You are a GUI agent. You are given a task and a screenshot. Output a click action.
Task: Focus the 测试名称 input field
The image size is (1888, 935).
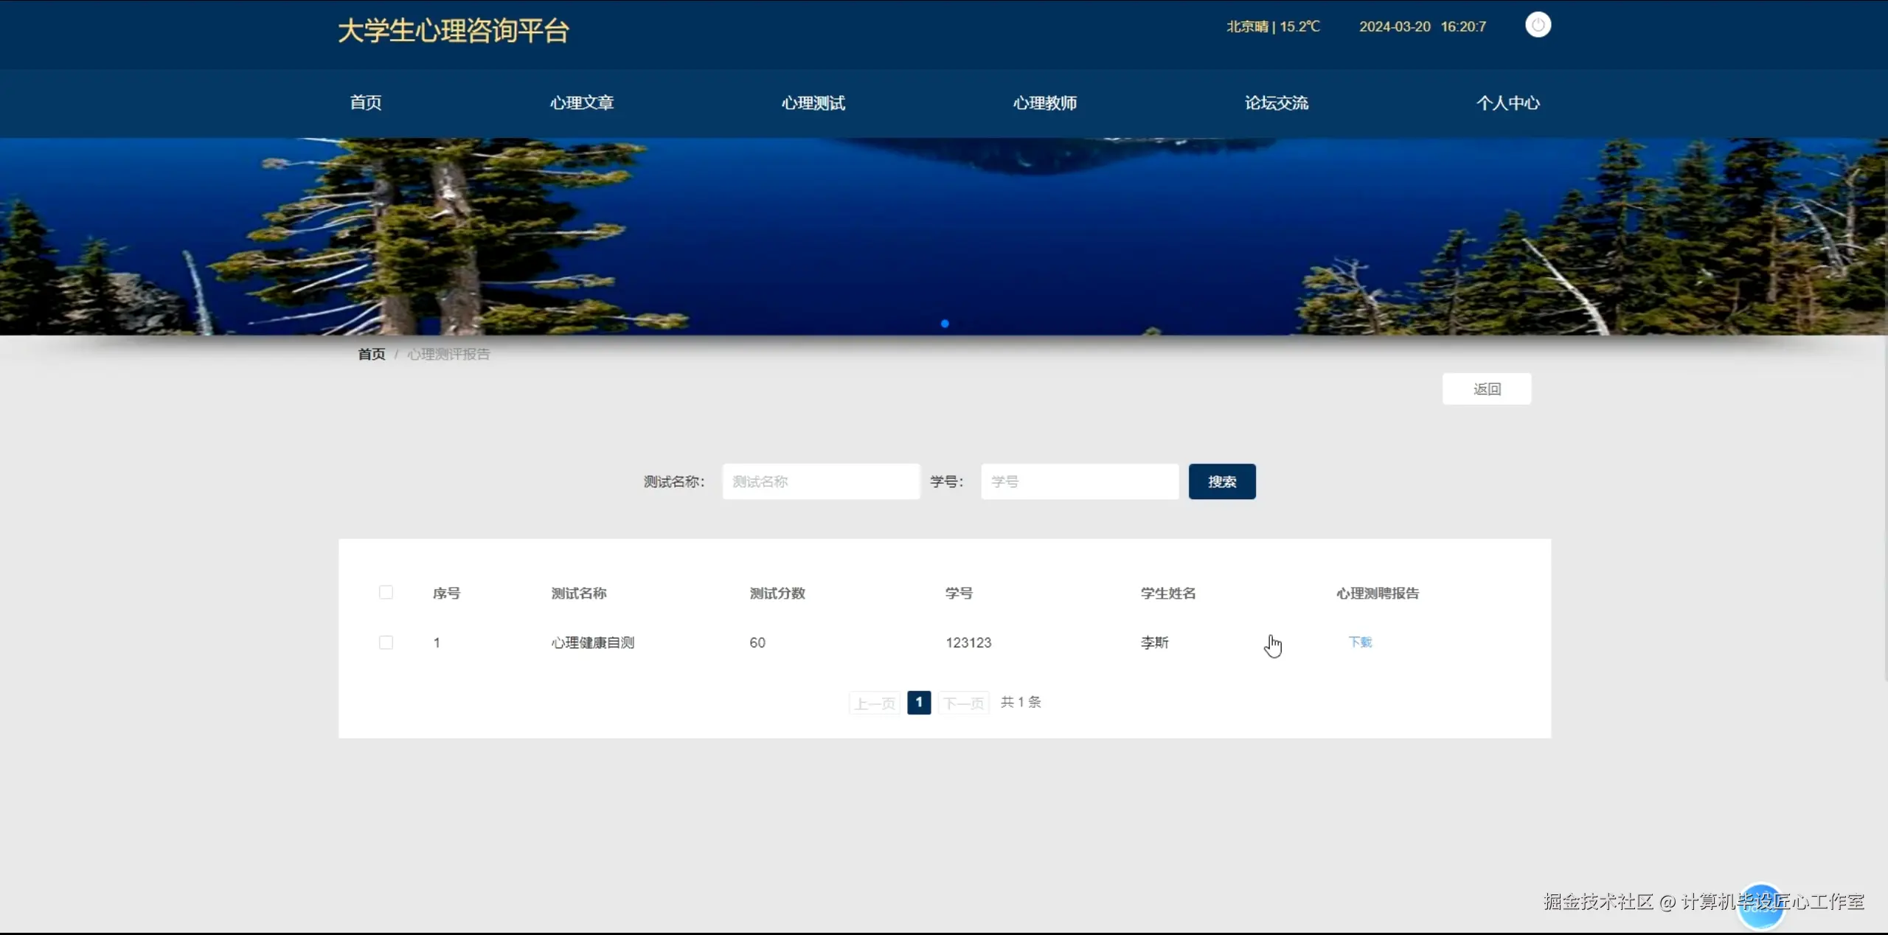coord(821,482)
